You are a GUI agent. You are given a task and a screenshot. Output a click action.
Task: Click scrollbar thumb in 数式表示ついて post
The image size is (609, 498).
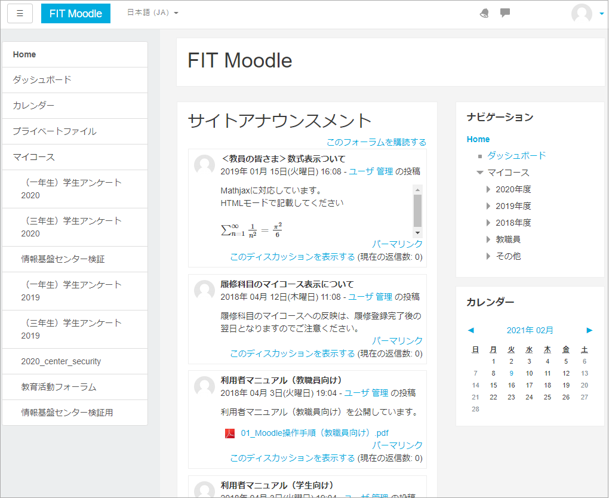click(x=417, y=211)
